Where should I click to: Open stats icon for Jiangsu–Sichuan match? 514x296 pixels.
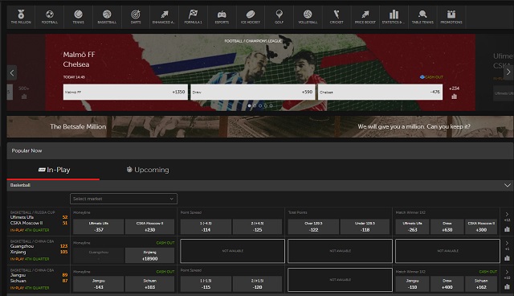pos(507,287)
